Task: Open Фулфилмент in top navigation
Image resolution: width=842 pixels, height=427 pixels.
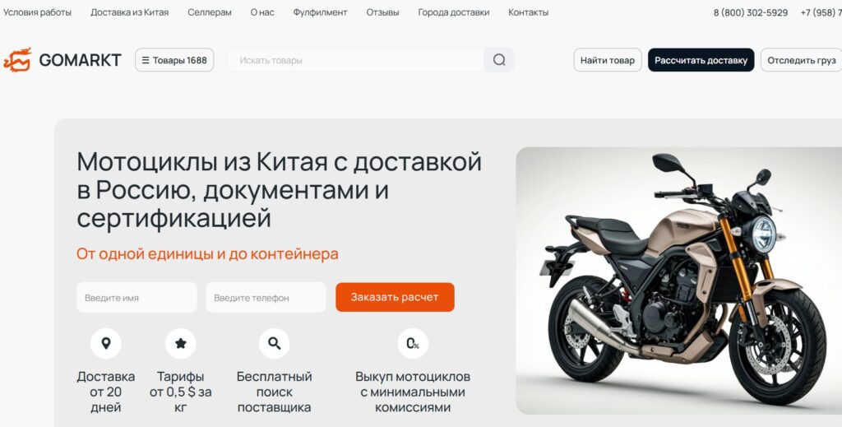Action: pyautogui.click(x=320, y=12)
